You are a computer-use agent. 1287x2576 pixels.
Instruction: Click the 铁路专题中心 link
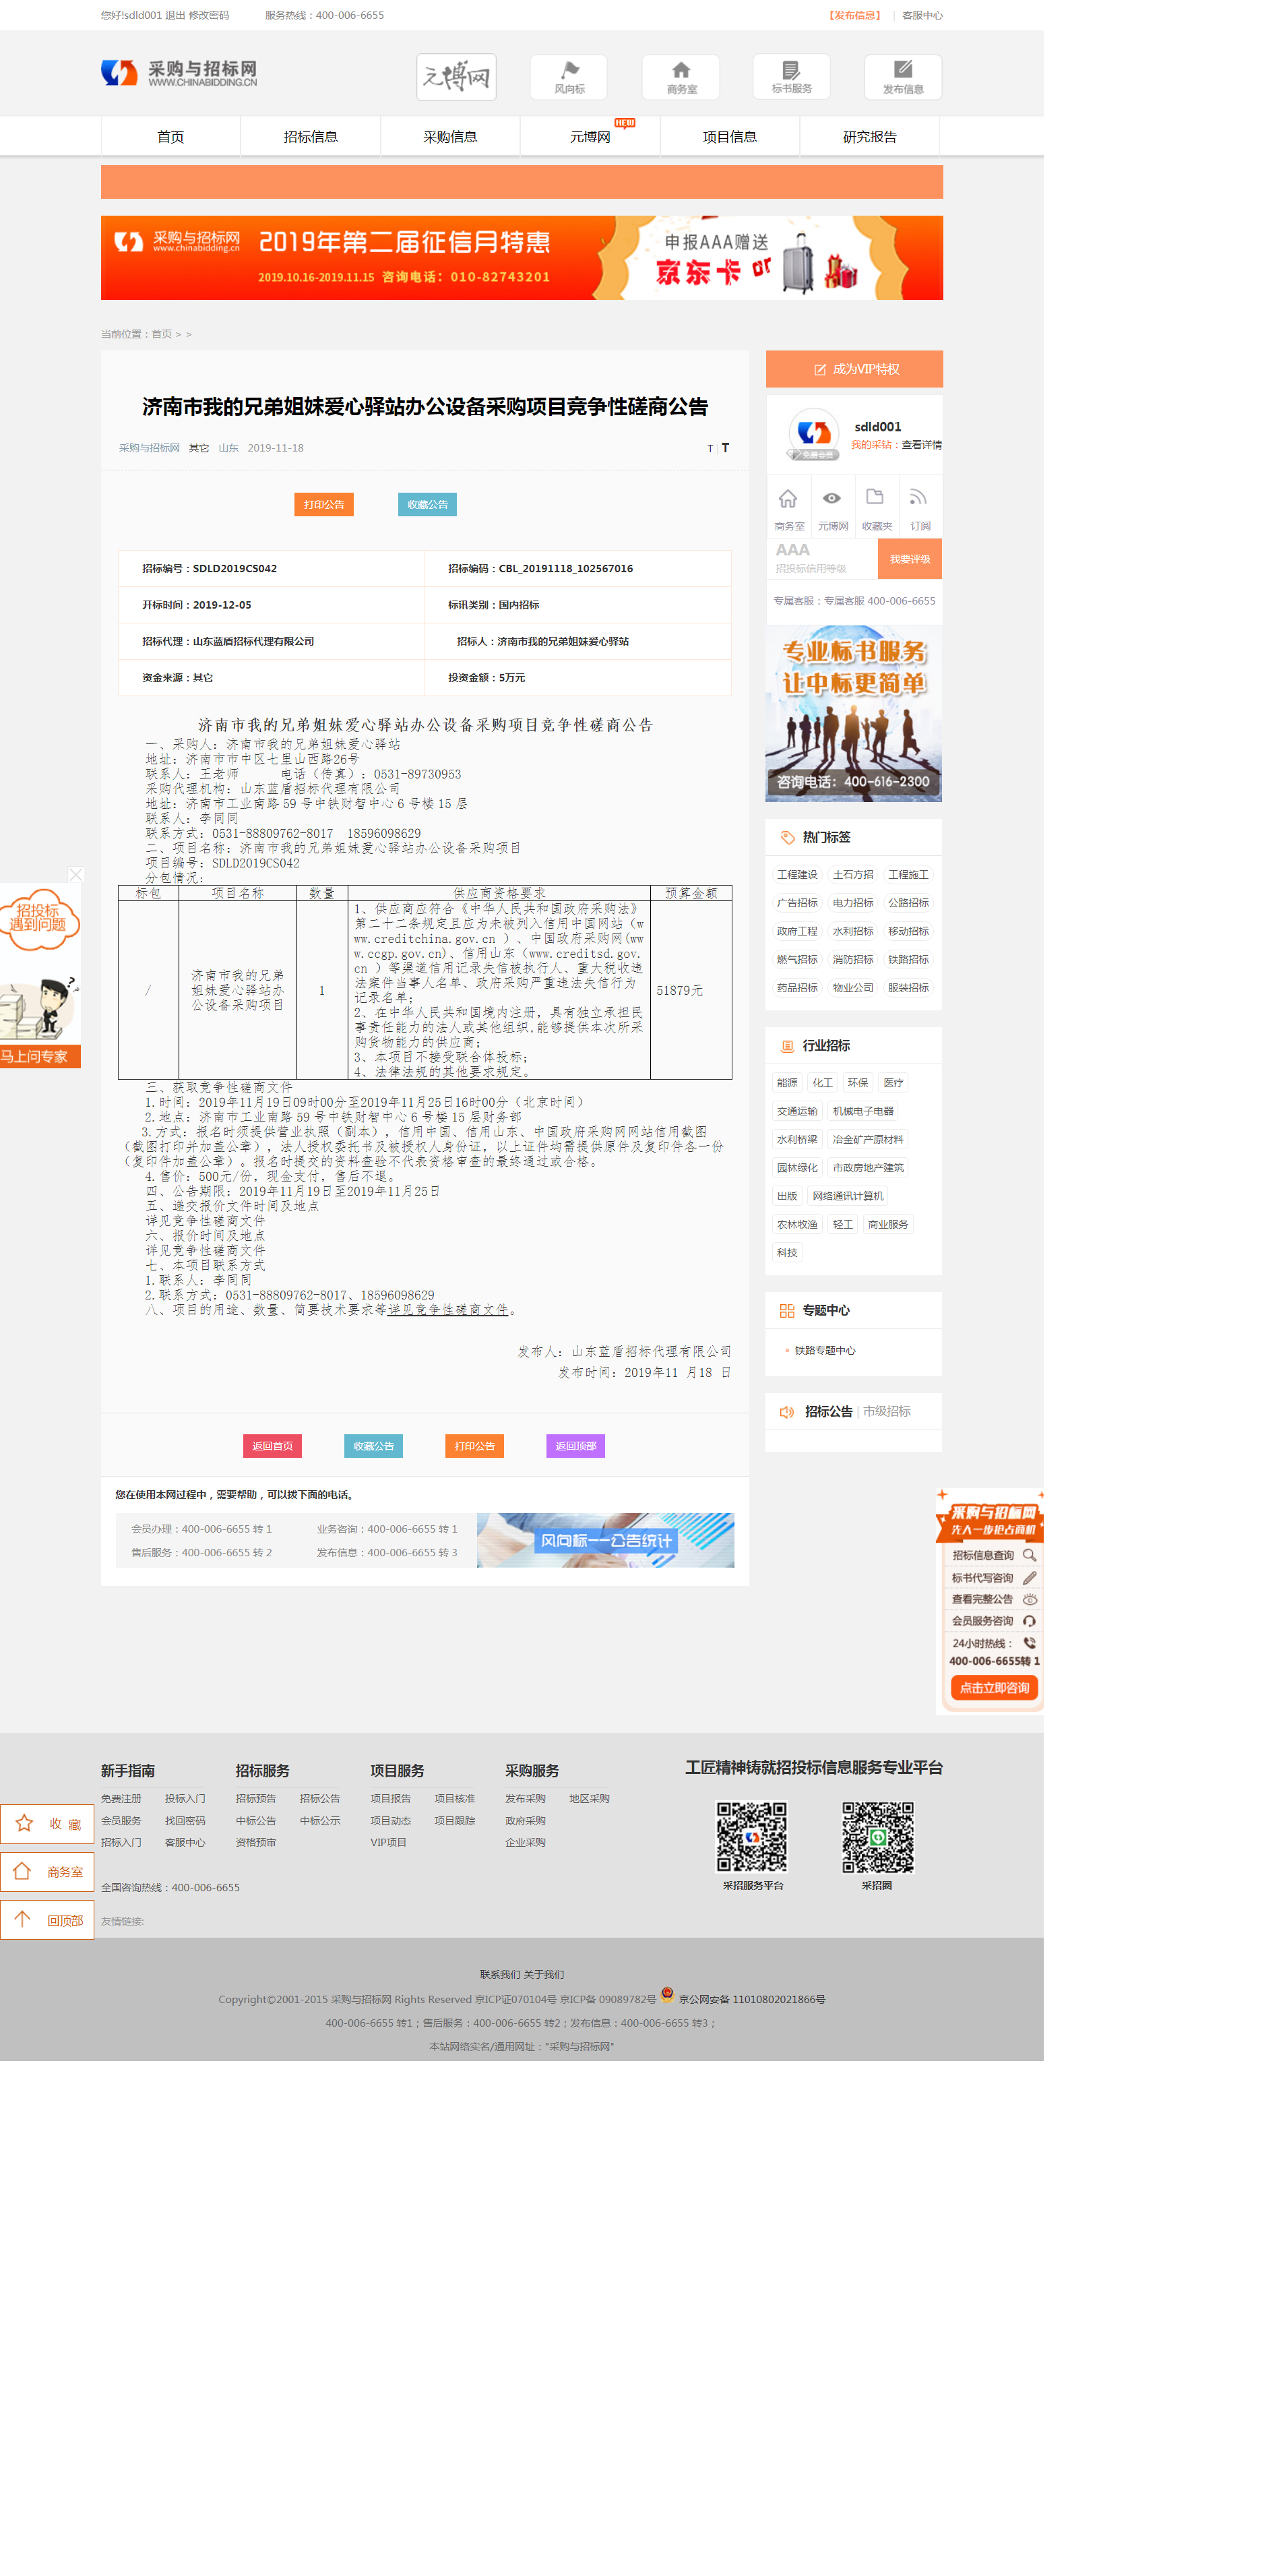point(825,1351)
